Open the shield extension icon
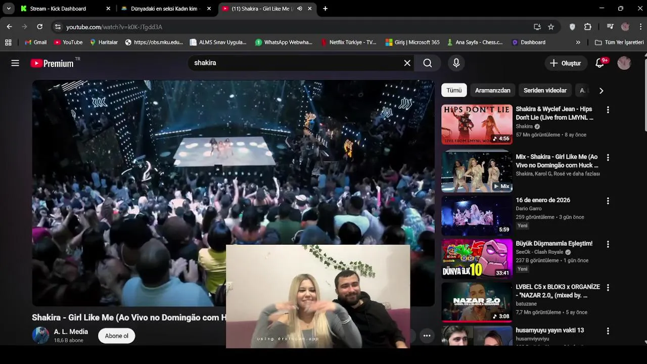The height and width of the screenshot is (364, 647). tap(572, 27)
